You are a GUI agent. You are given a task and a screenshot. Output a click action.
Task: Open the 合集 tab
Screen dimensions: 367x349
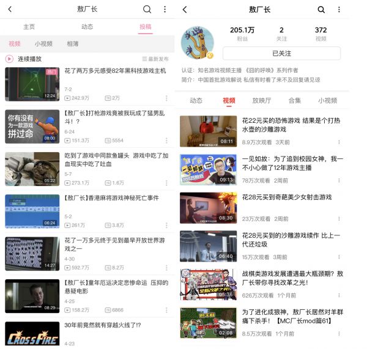(295, 100)
